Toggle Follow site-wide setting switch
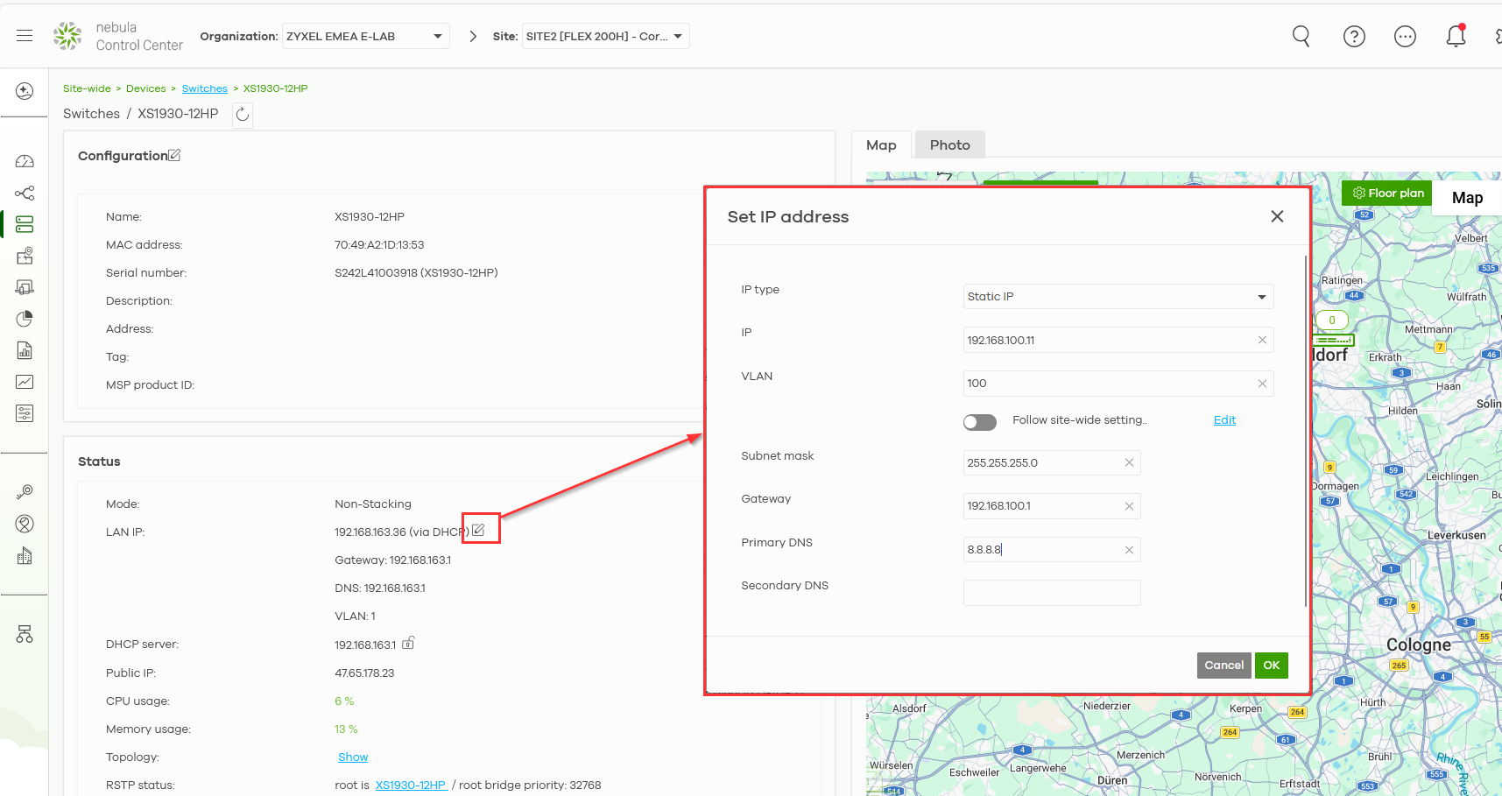The width and height of the screenshot is (1502, 796). coord(980,422)
